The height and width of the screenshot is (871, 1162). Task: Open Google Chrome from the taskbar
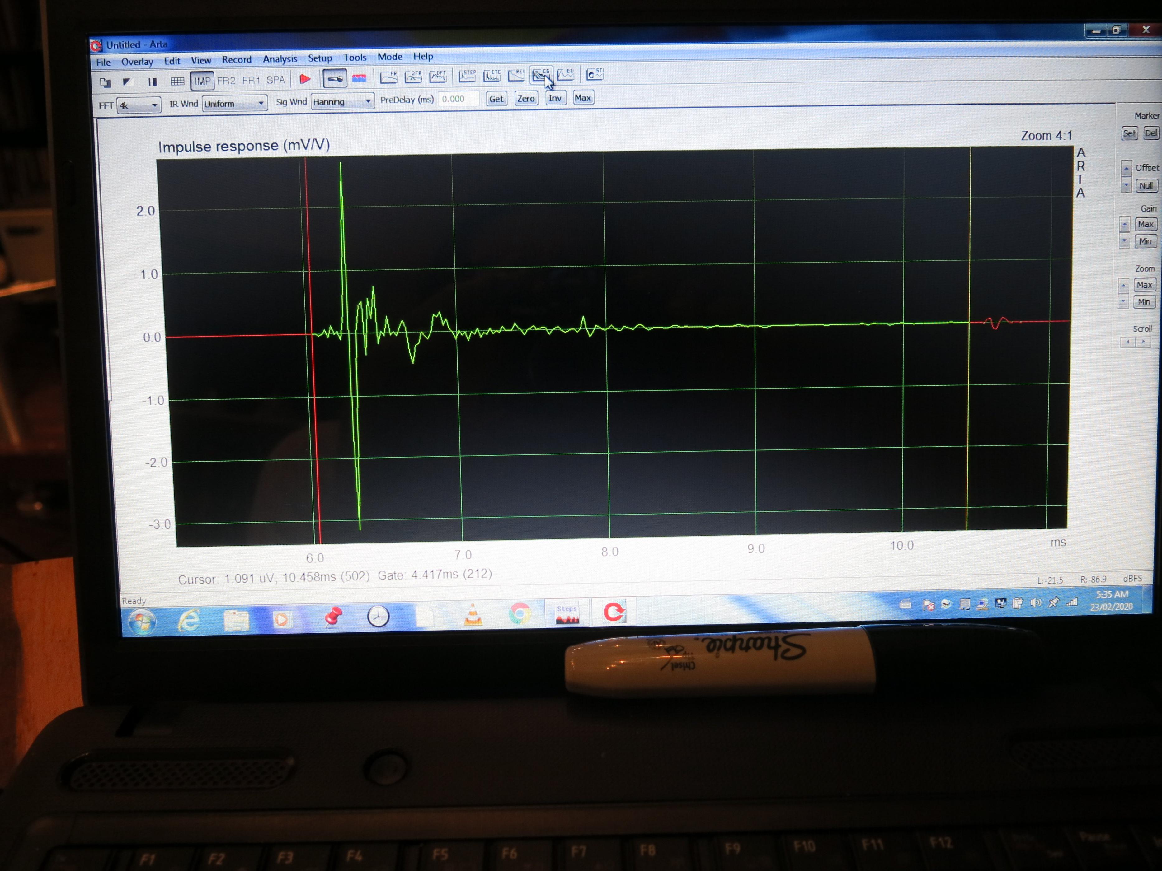(x=520, y=613)
